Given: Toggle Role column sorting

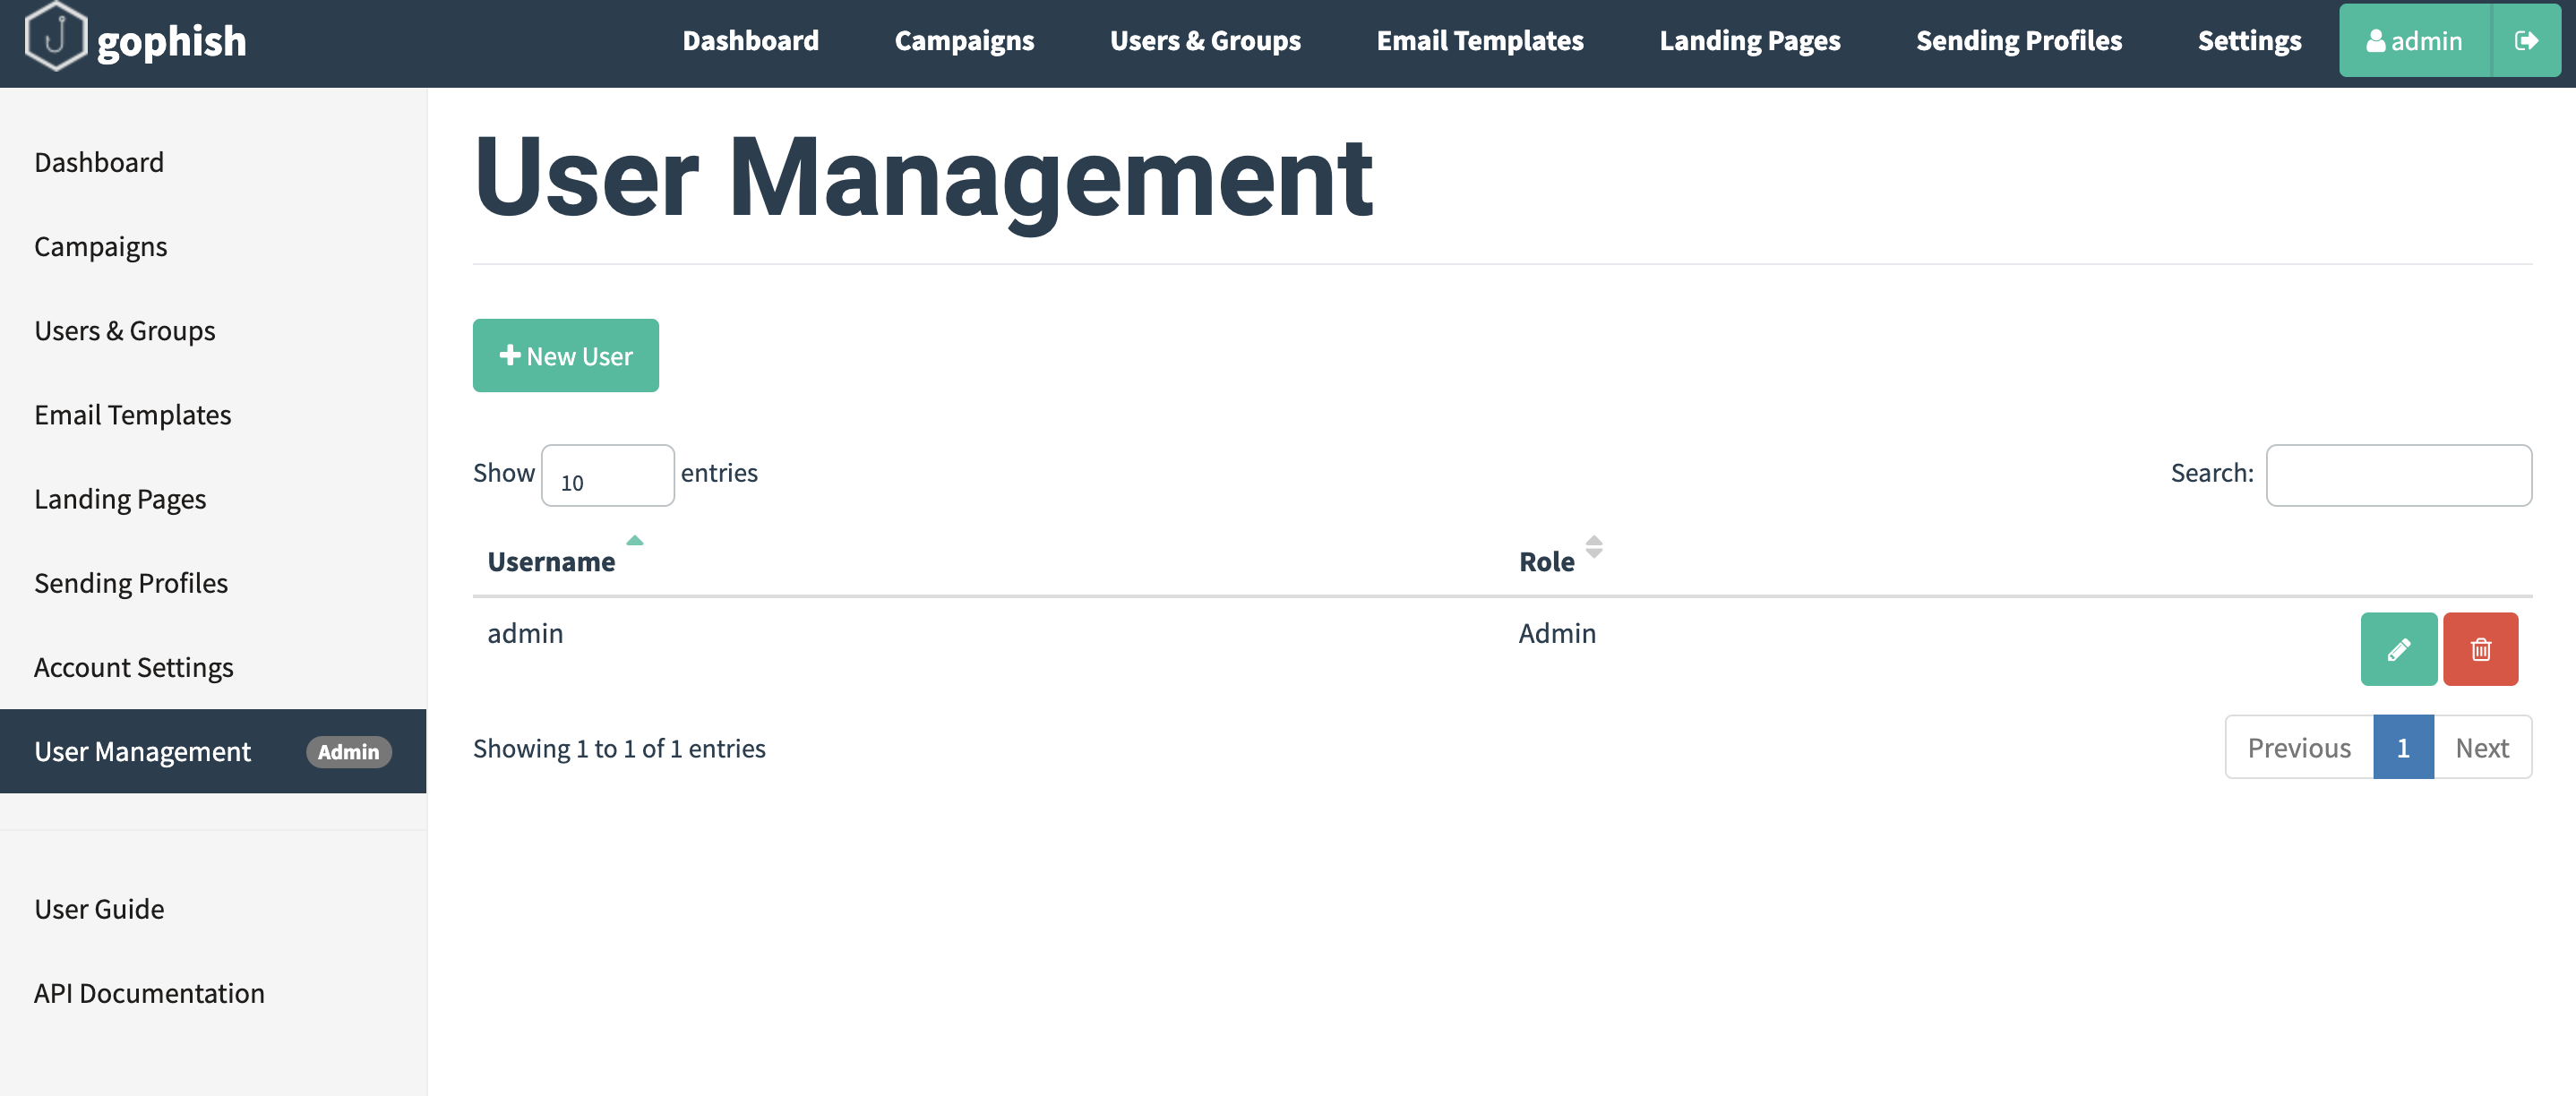Looking at the screenshot, I should (x=1592, y=548).
